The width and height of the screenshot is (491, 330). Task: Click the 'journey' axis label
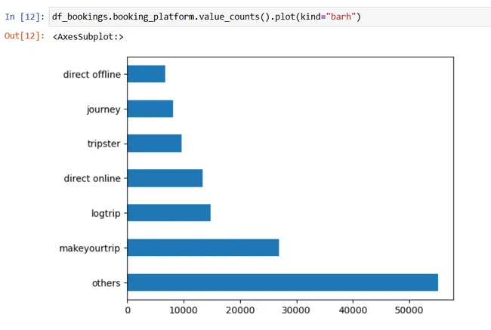tap(103, 109)
